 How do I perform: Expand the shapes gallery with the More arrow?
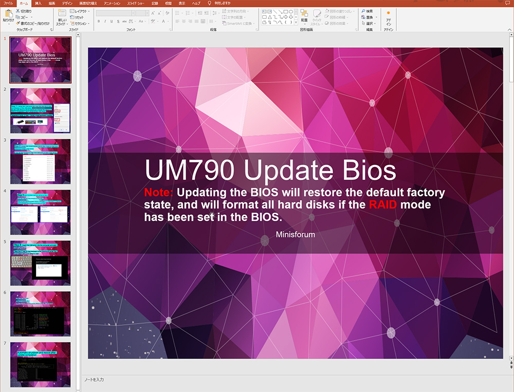click(x=296, y=22)
